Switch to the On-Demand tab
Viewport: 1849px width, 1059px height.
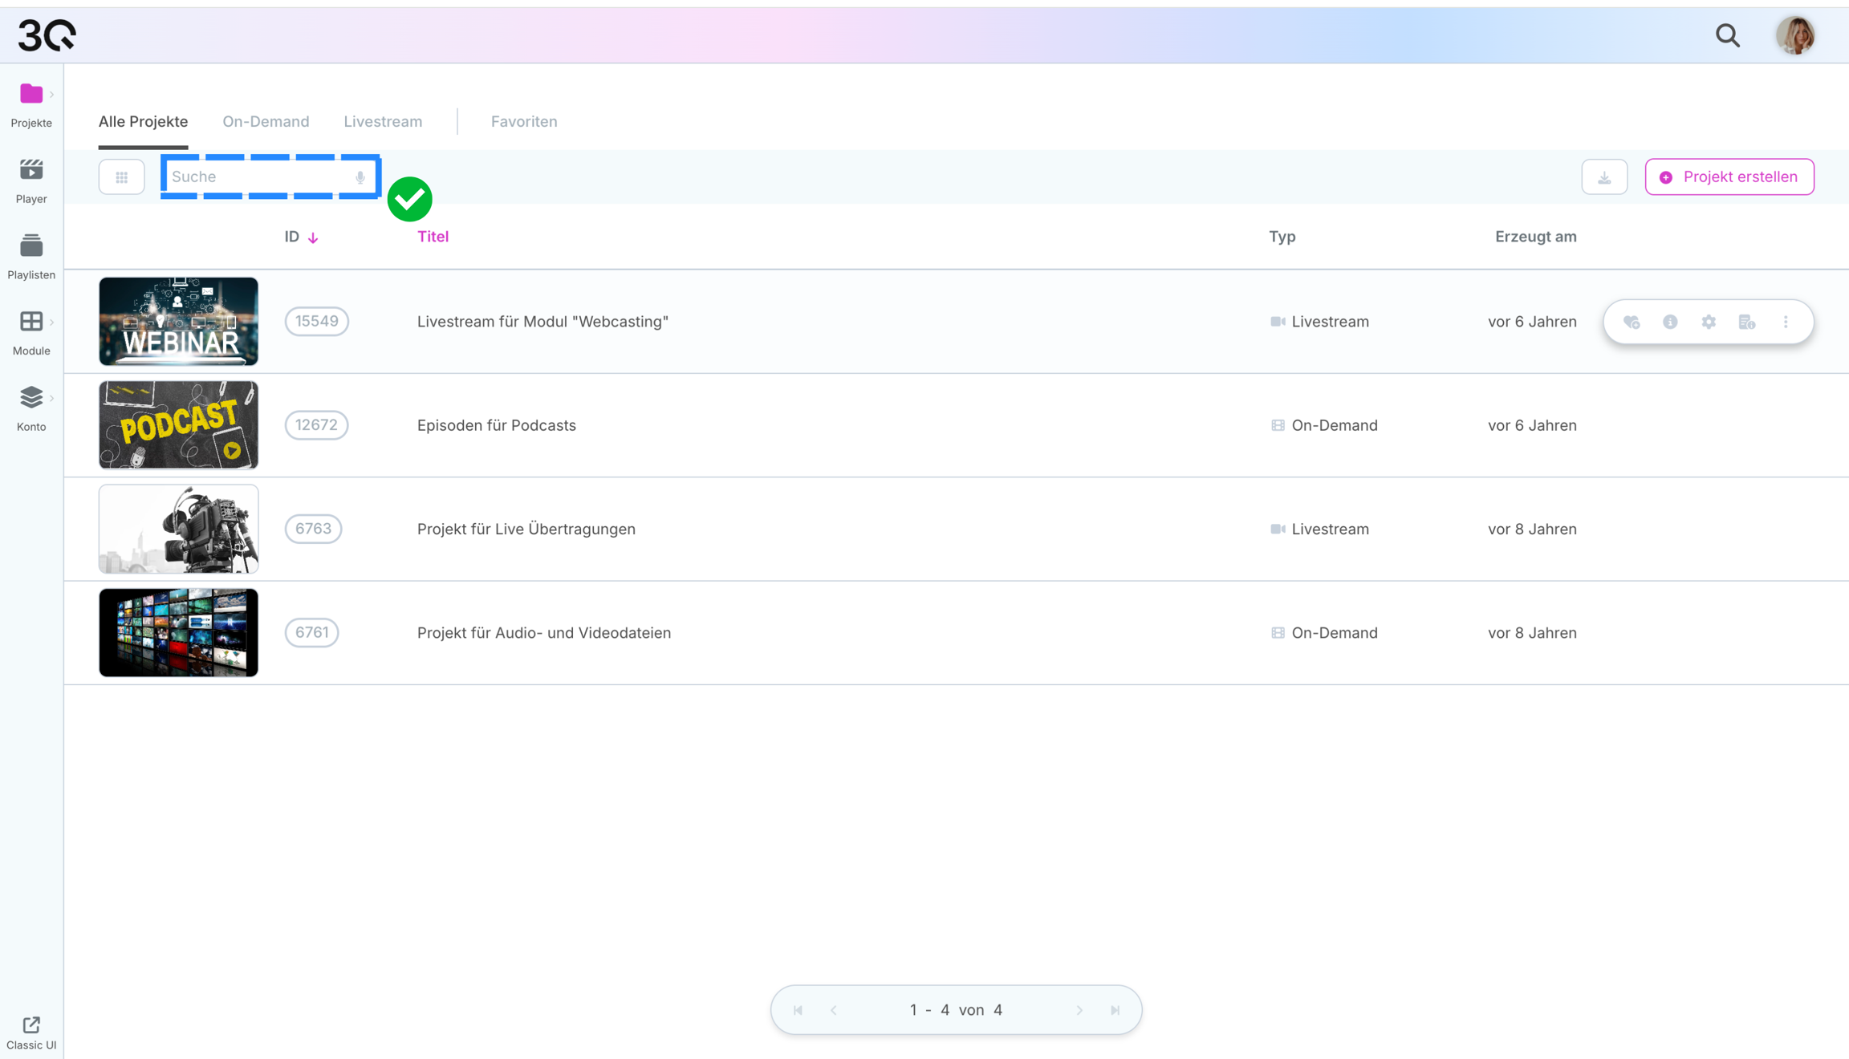[x=266, y=121]
